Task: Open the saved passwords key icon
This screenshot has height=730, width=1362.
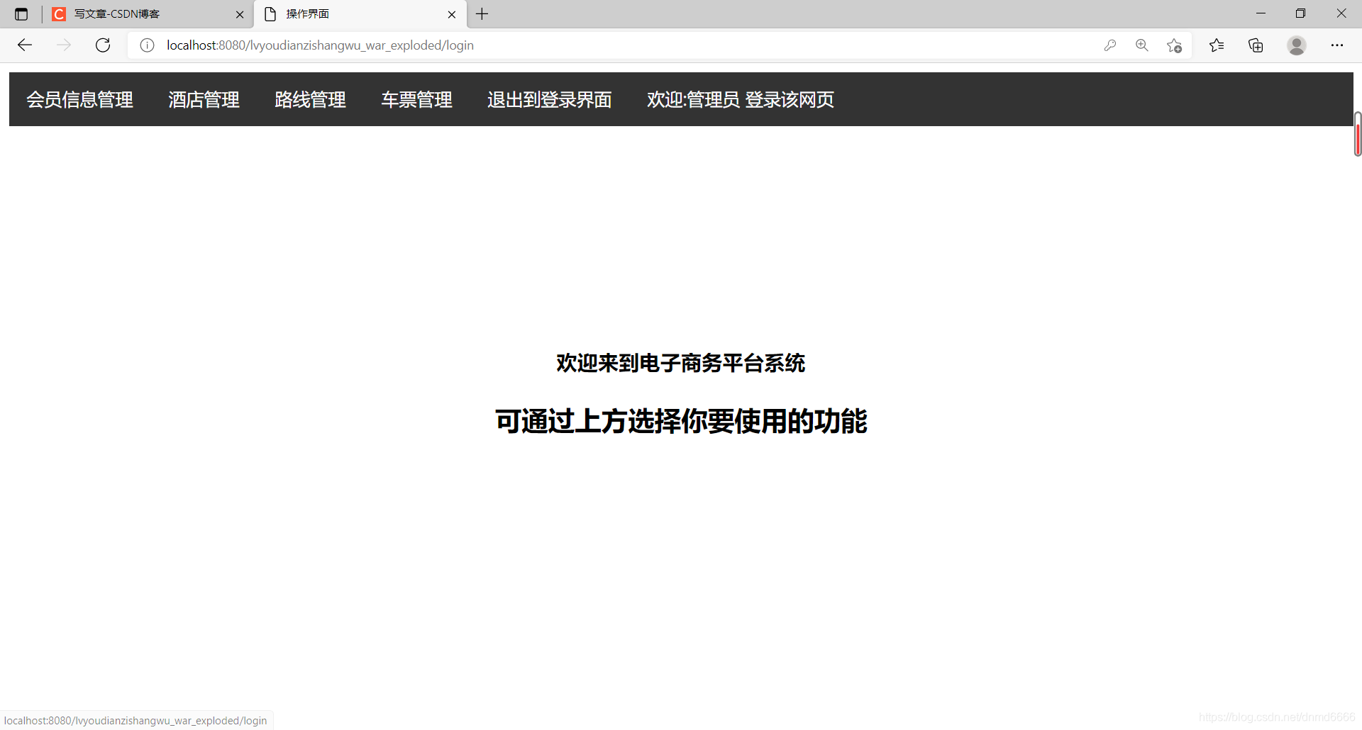Action: click(1110, 45)
